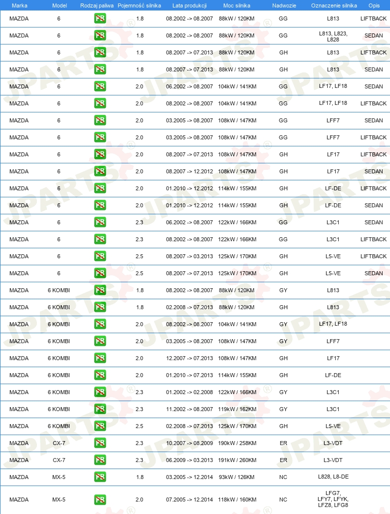Screen dimensions: 390x514
Task: Click petrol icon in 06.2002 LF17, LF18 Sedan row
Action: tap(100, 86)
